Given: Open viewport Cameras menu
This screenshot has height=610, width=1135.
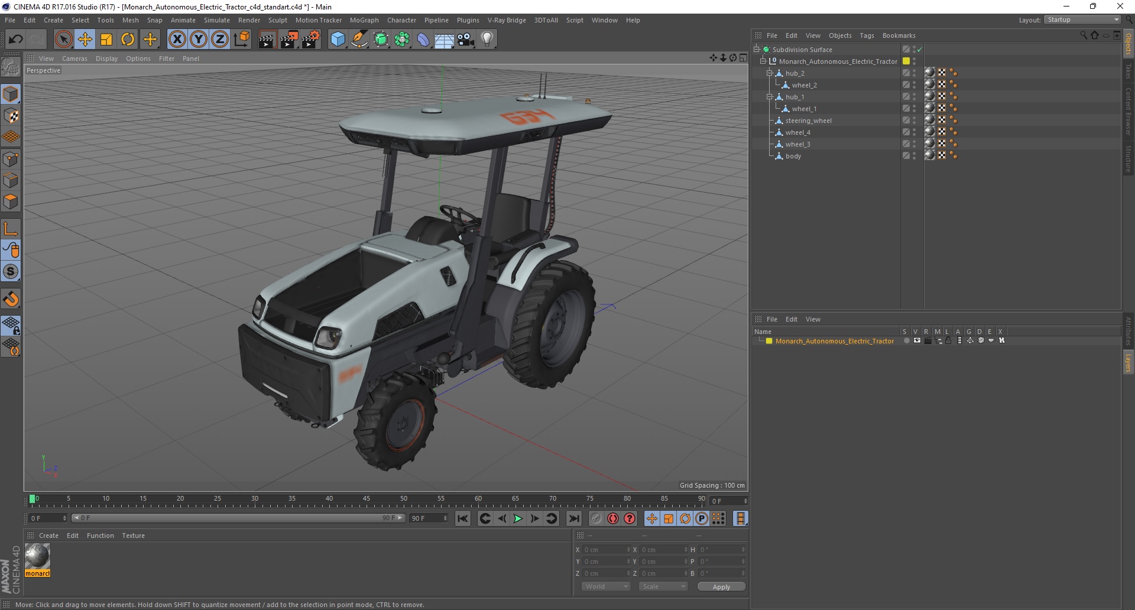Looking at the screenshot, I should tap(74, 59).
